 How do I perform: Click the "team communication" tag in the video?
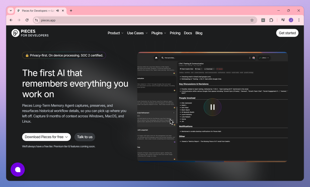click(x=211, y=73)
